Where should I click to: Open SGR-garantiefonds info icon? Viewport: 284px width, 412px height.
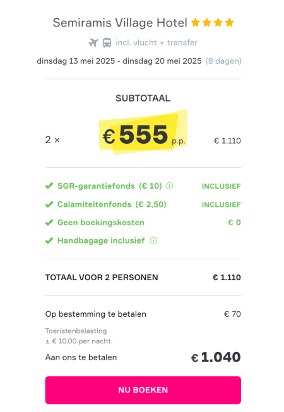170,186
